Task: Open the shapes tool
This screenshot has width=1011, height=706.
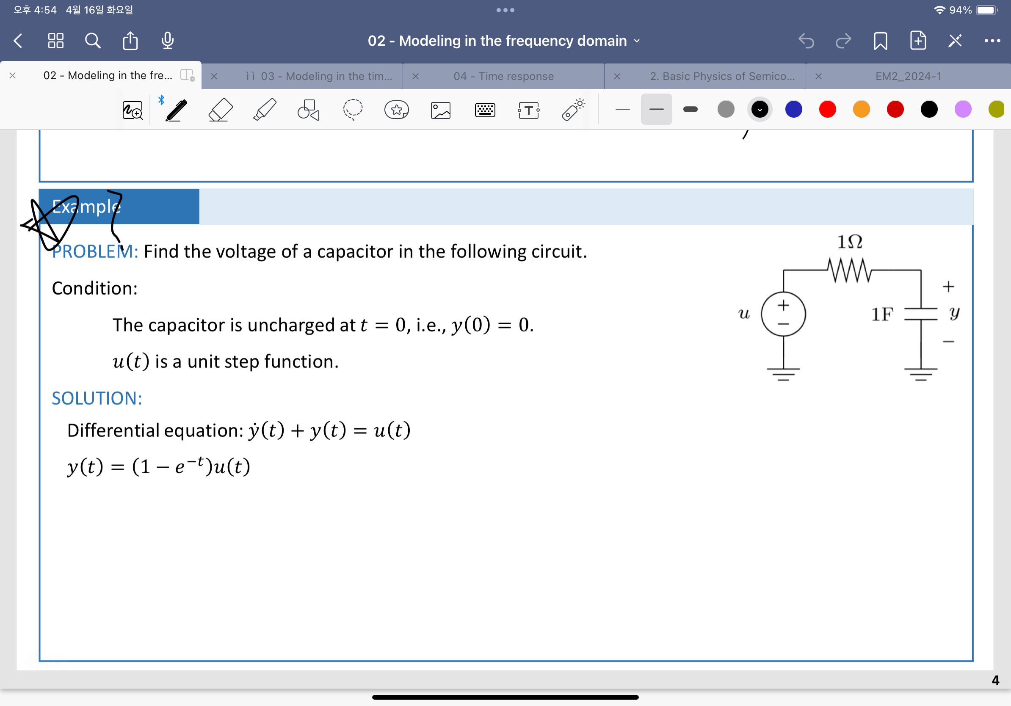Action: coord(308,110)
